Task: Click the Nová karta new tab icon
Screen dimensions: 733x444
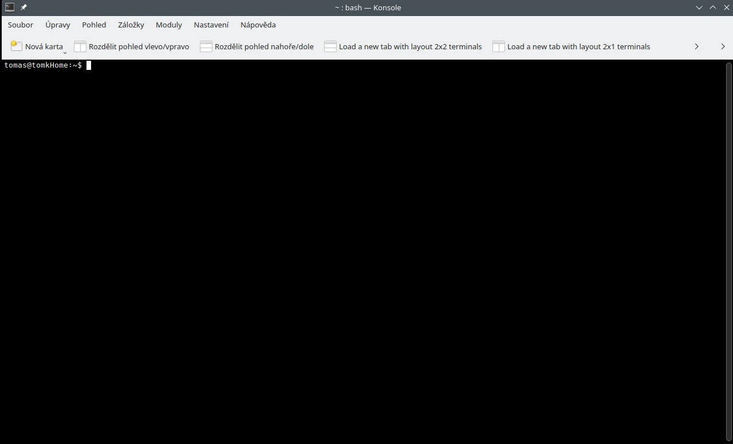Action: coord(17,46)
